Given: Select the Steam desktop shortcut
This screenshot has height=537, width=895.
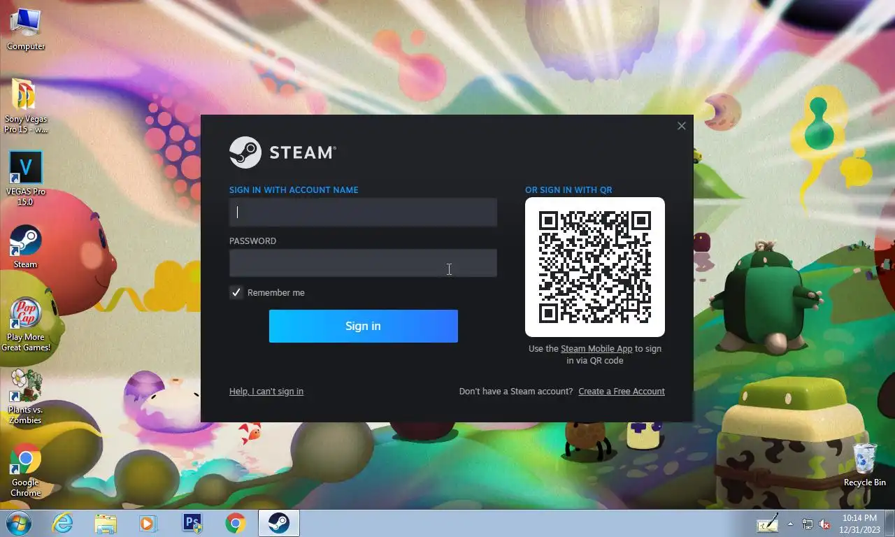Looking at the screenshot, I should [25, 247].
